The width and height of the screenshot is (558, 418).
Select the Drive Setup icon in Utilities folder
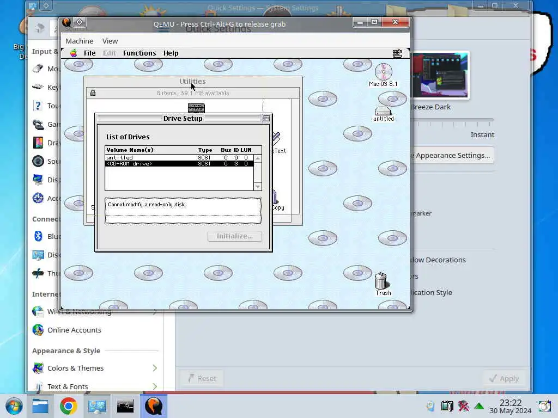tap(196, 108)
